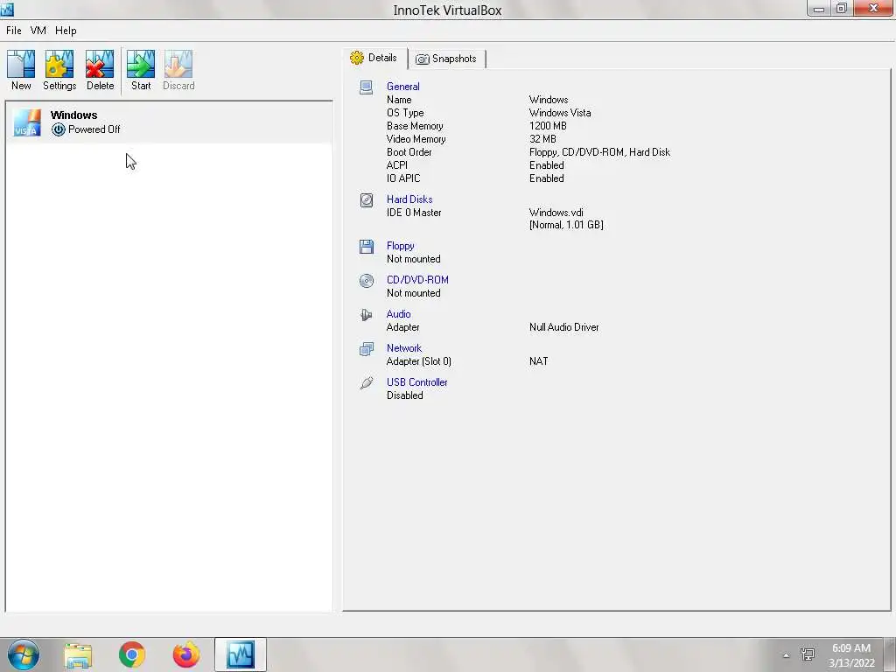Click the 'IO APIC' label
The image size is (896, 672).
403,178
